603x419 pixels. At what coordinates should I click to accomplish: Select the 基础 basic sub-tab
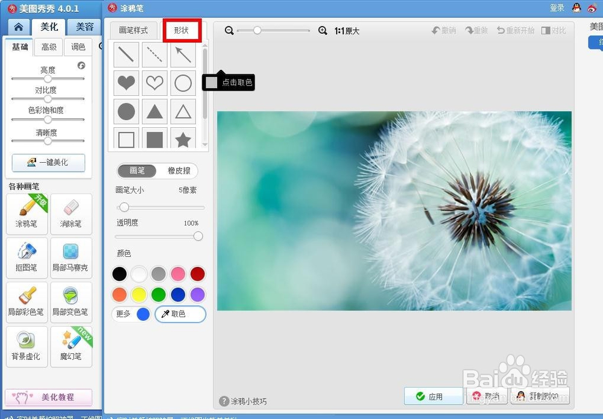click(x=20, y=47)
